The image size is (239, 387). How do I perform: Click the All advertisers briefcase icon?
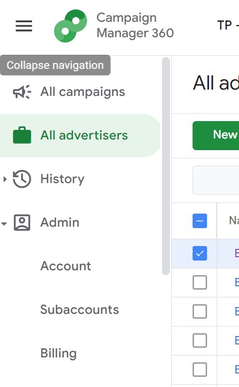(22, 135)
